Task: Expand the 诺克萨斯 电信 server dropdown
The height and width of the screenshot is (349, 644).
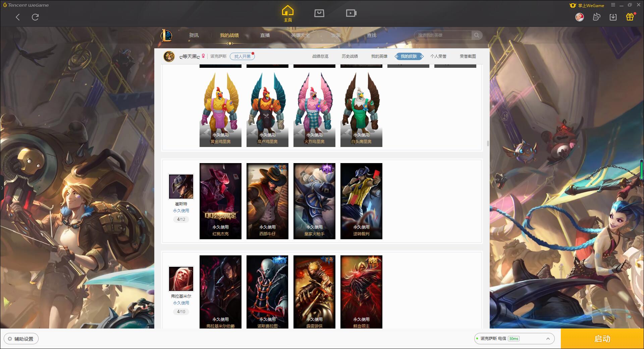Action: 514,339
